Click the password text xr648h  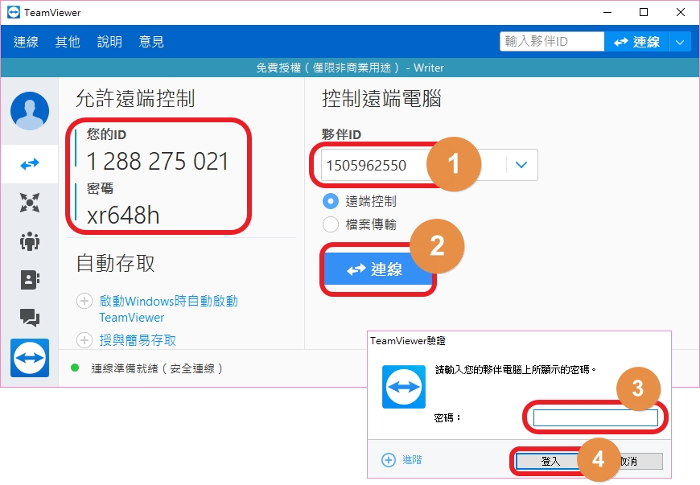click(123, 215)
